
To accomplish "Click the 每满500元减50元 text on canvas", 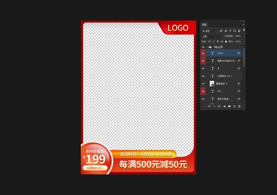I will click(153, 165).
